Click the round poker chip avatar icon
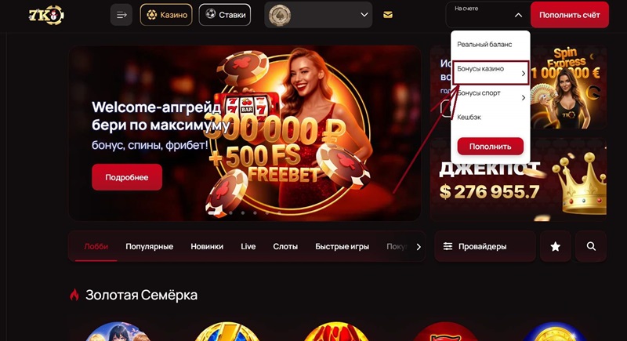The height and width of the screenshot is (341, 627). click(280, 15)
